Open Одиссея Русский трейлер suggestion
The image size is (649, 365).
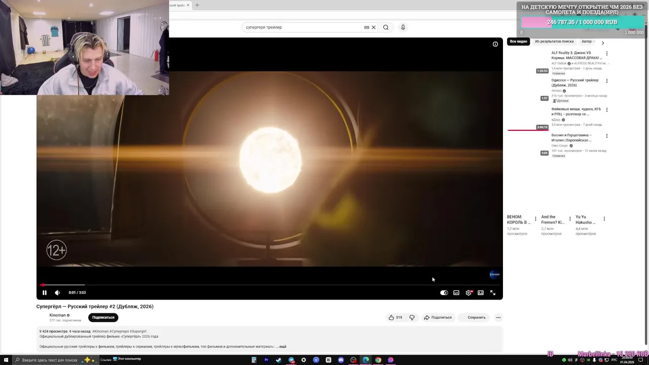pyautogui.click(x=575, y=83)
